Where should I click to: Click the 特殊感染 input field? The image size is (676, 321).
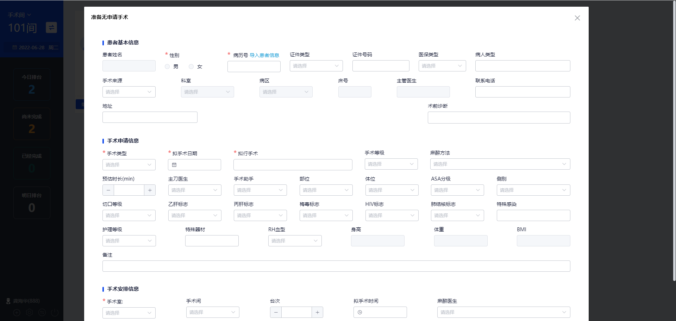click(x=533, y=215)
